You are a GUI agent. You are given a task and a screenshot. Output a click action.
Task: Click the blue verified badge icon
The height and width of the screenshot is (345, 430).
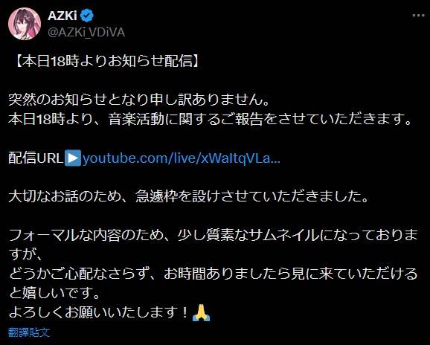pos(87,16)
